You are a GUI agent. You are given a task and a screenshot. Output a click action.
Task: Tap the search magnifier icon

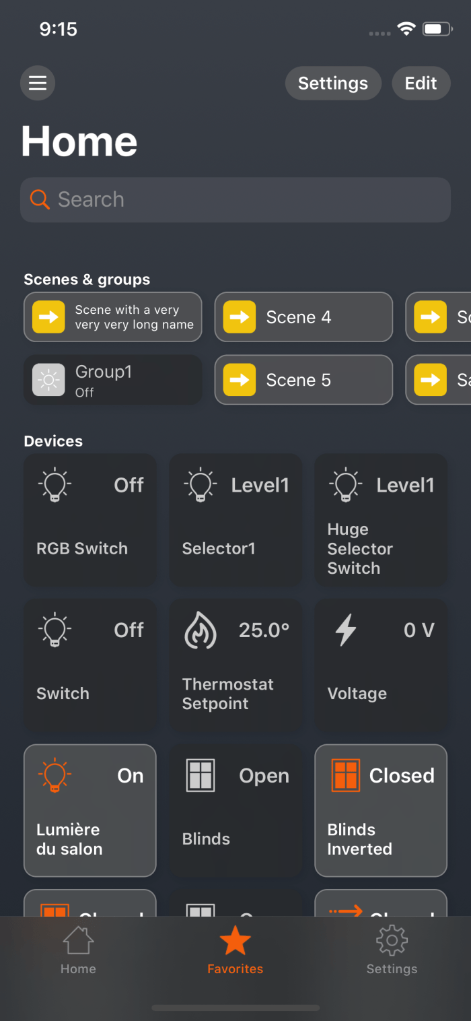pos(40,199)
